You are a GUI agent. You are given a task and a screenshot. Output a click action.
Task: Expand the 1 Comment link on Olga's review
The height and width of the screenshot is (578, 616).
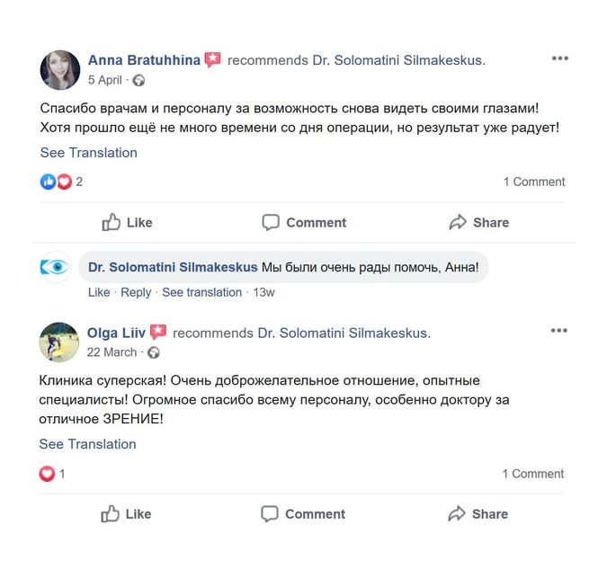click(x=533, y=474)
